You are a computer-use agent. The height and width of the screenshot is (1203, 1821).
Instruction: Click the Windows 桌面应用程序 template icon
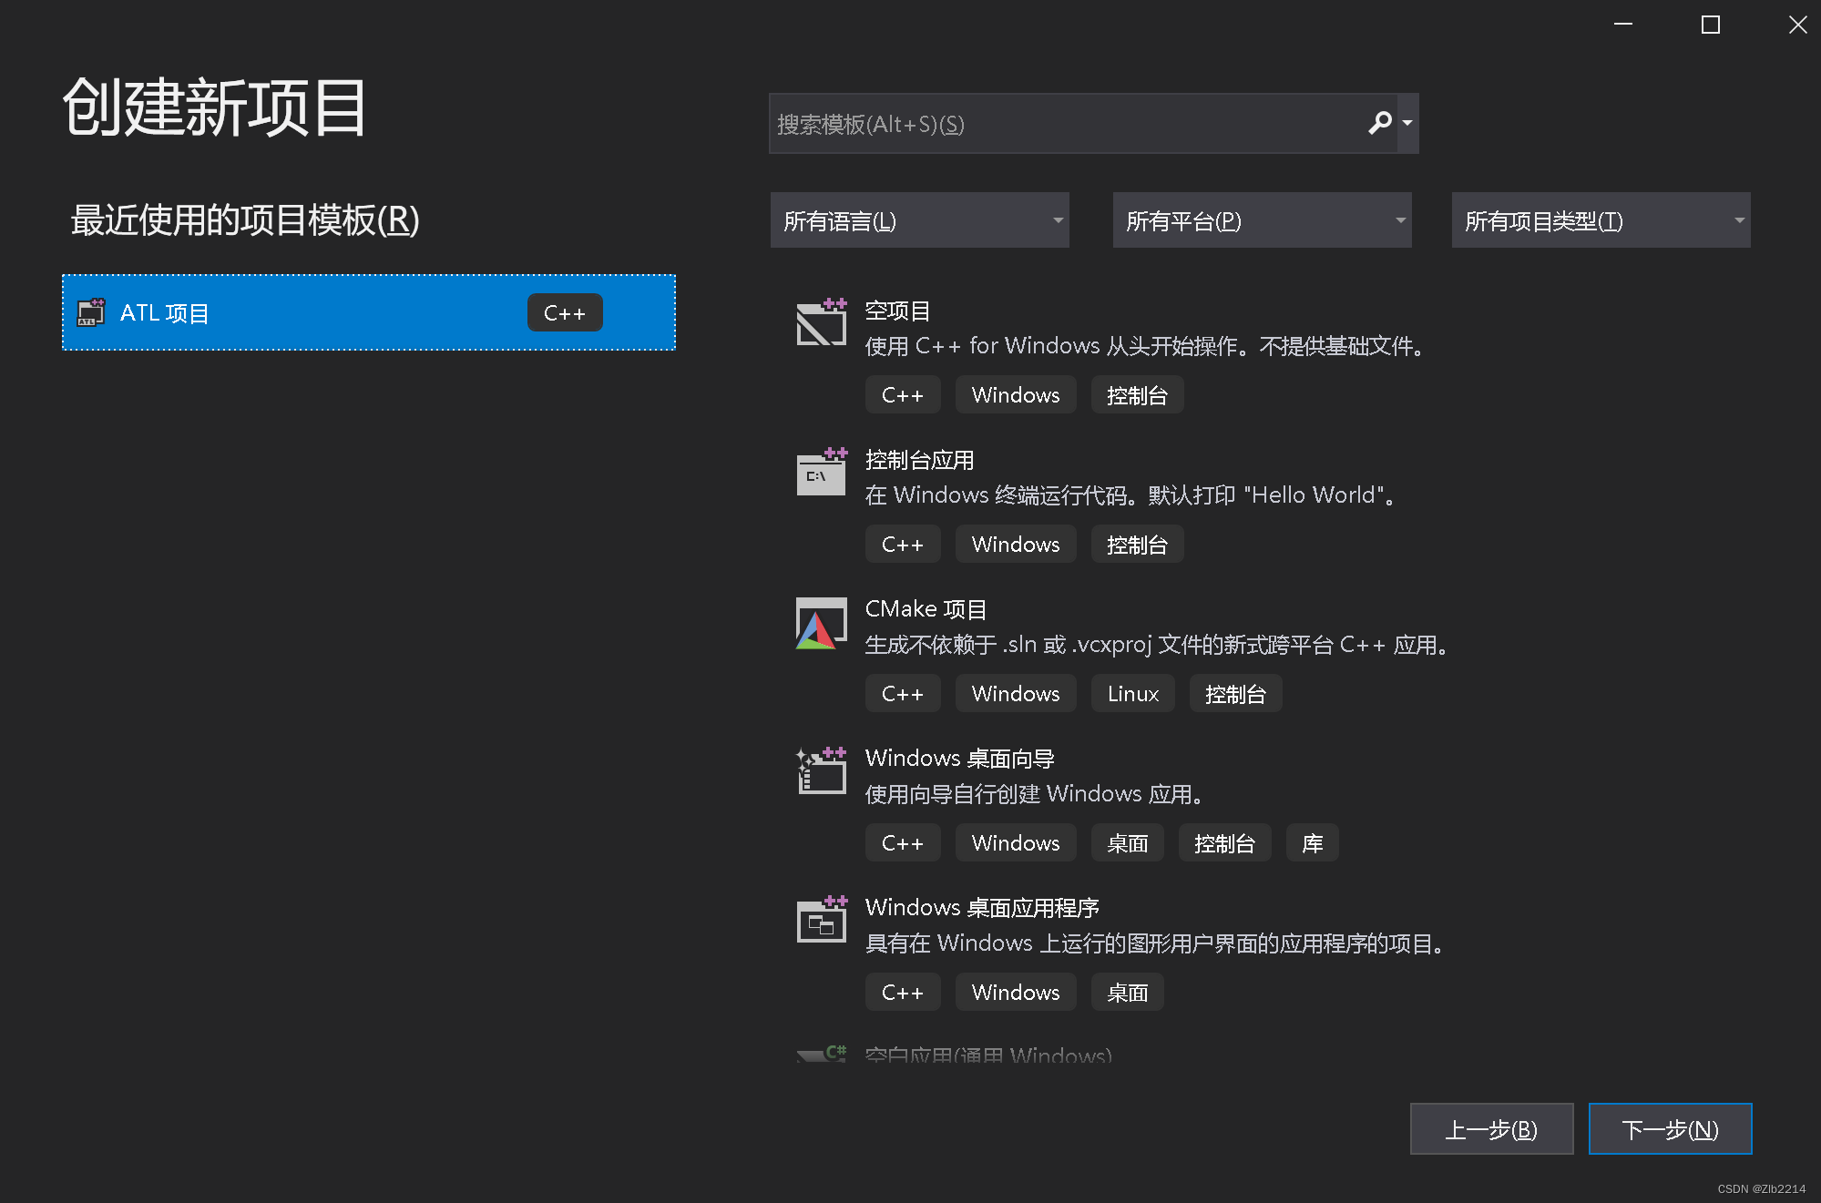tap(821, 920)
